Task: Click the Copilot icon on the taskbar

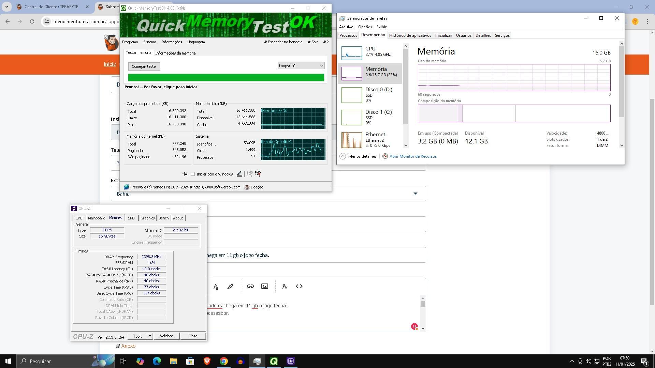Action: [140, 361]
